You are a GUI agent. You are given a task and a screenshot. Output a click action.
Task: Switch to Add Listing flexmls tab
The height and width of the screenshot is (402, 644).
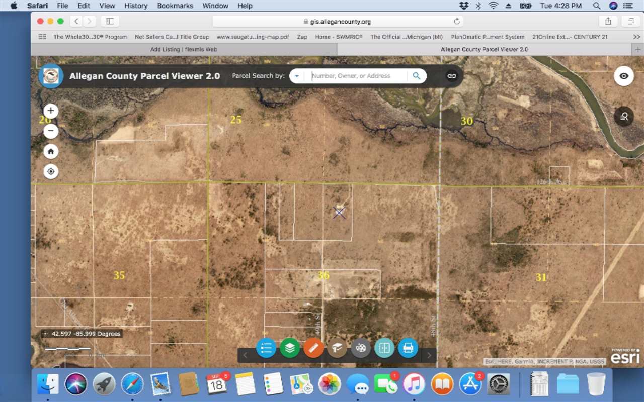click(184, 49)
